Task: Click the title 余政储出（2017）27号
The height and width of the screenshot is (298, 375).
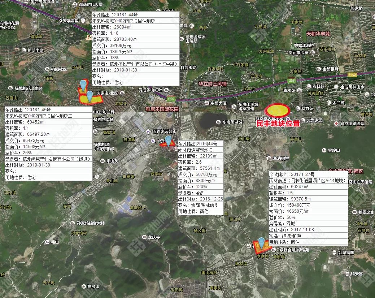Action: pyautogui.click(x=292, y=174)
